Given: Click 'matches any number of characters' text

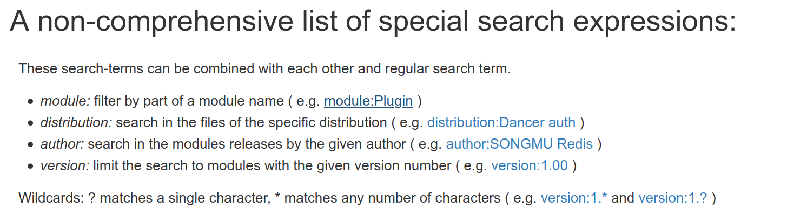Looking at the screenshot, I should (392, 198).
